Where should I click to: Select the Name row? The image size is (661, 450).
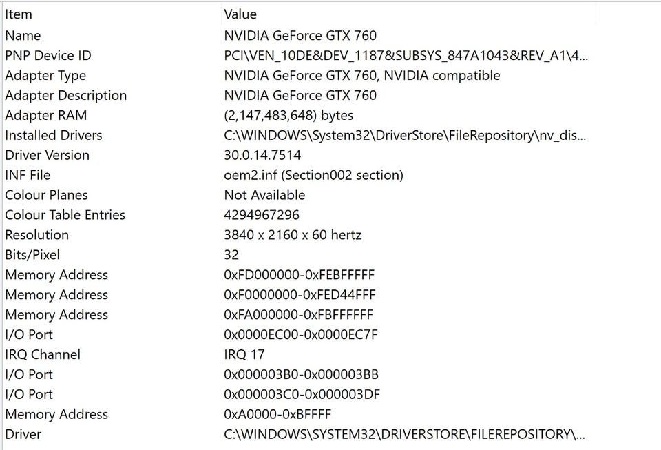click(x=23, y=36)
